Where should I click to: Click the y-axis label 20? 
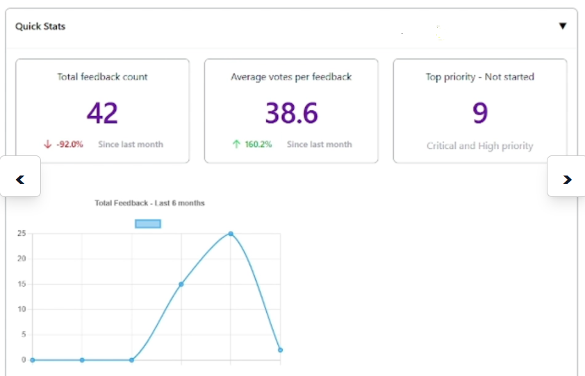pyautogui.click(x=22, y=259)
